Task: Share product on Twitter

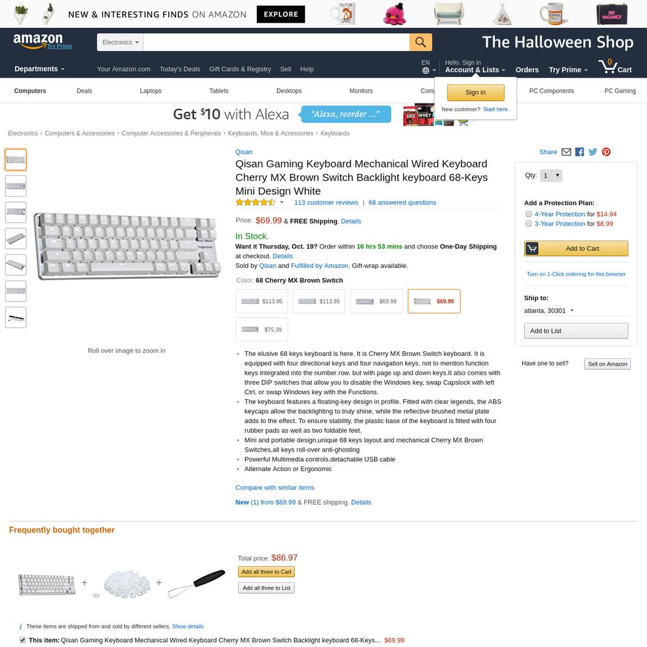Action: pyautogui.click(x=593, y=152)
